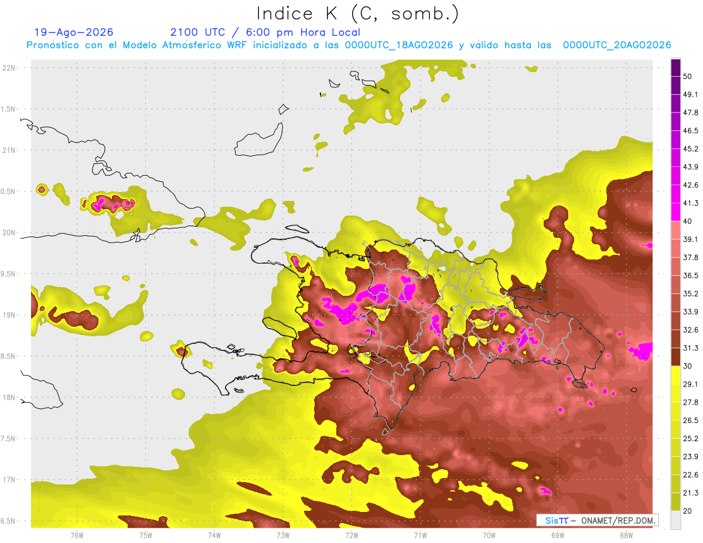Click the "26.5" legend value

691,421
